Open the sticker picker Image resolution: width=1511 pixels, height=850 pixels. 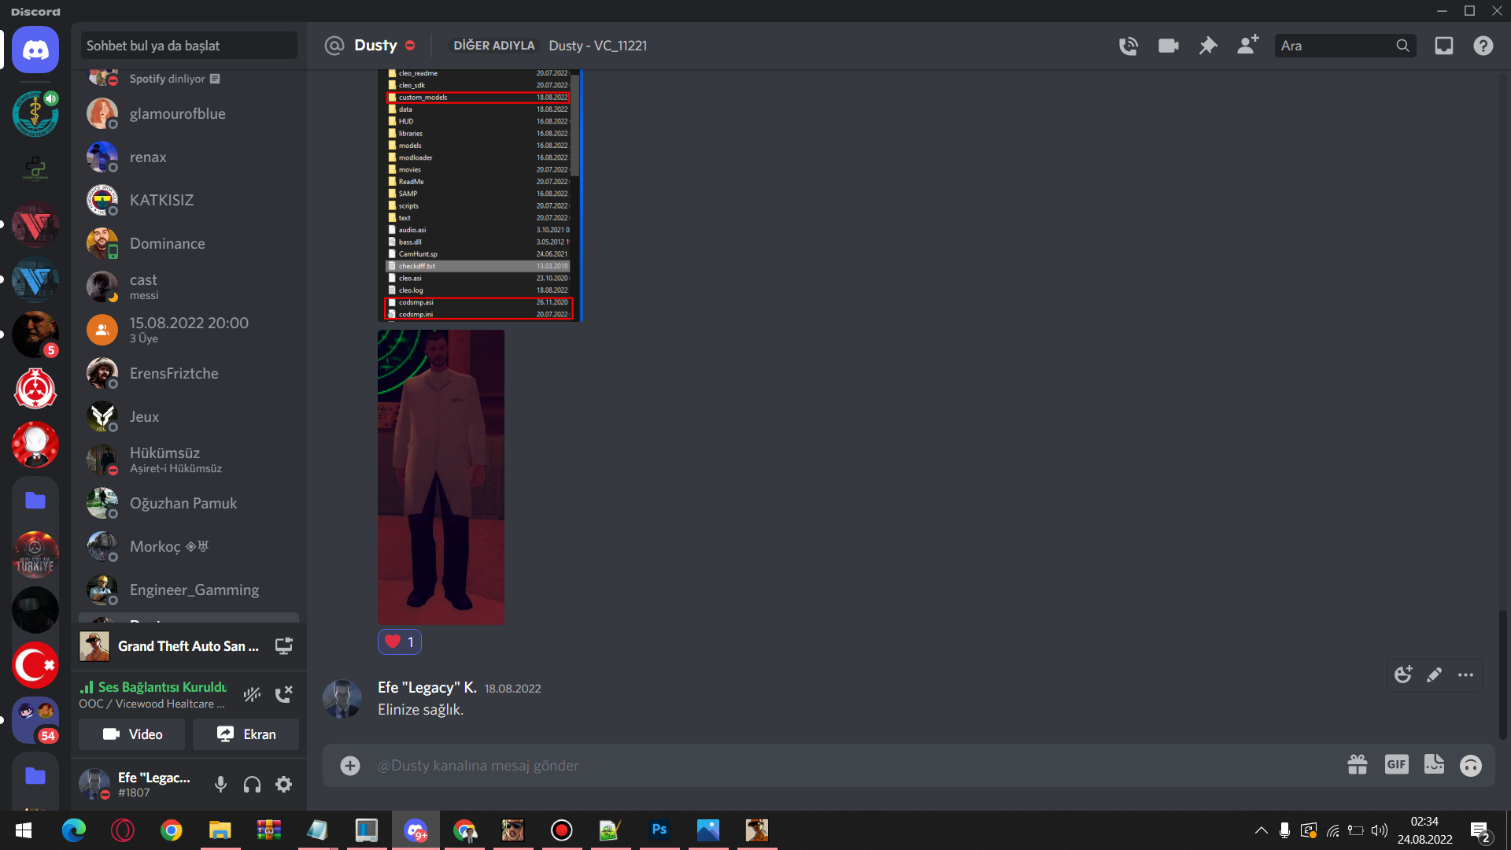(x=1435, y=764)
